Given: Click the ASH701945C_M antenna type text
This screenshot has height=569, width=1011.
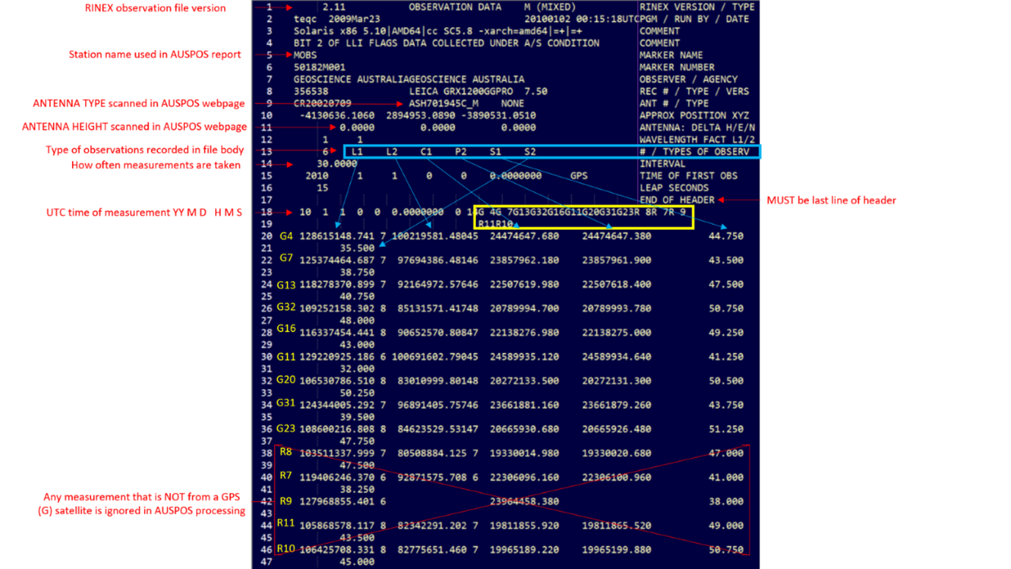Looking at the screenshot, I should point(443,104).
